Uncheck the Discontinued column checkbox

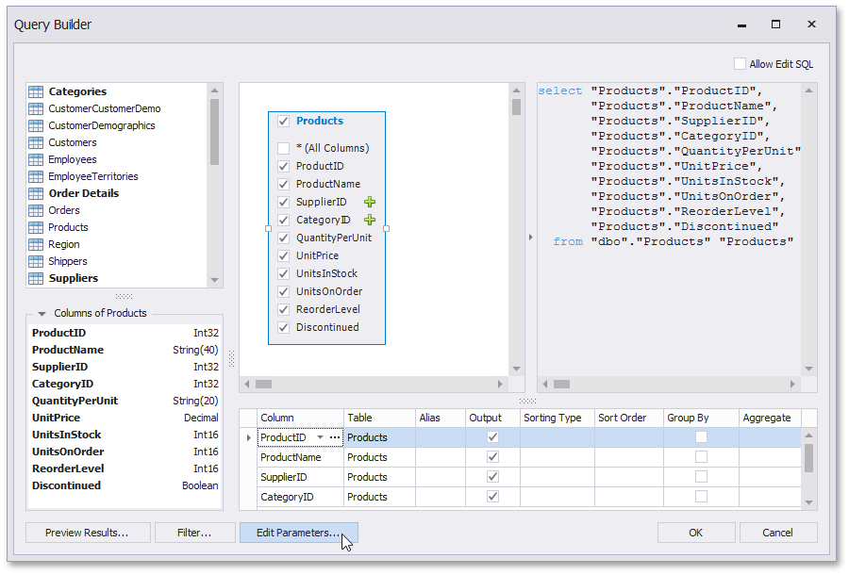pos(283,327)
